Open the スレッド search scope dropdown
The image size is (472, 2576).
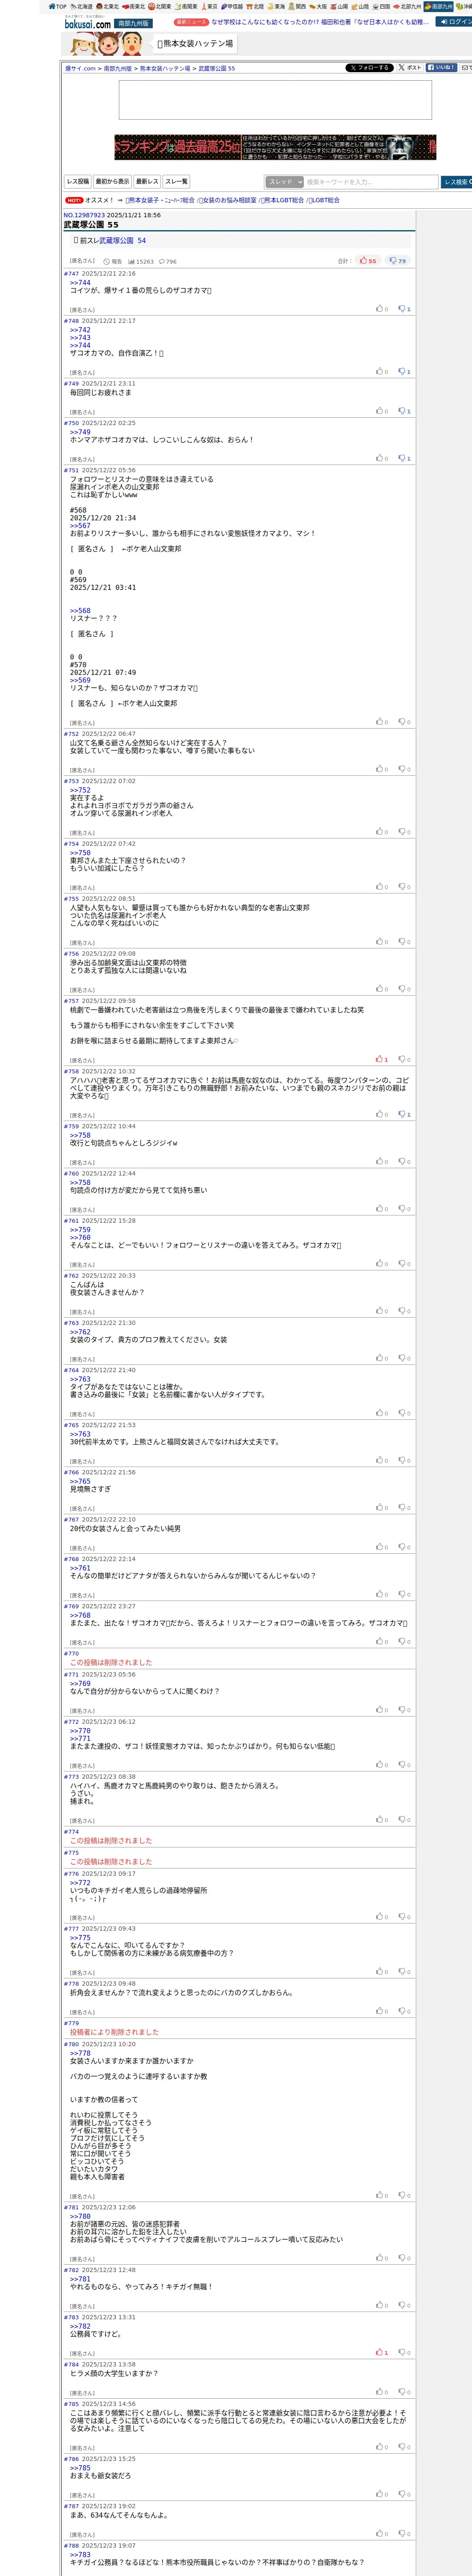pos(284,182)
